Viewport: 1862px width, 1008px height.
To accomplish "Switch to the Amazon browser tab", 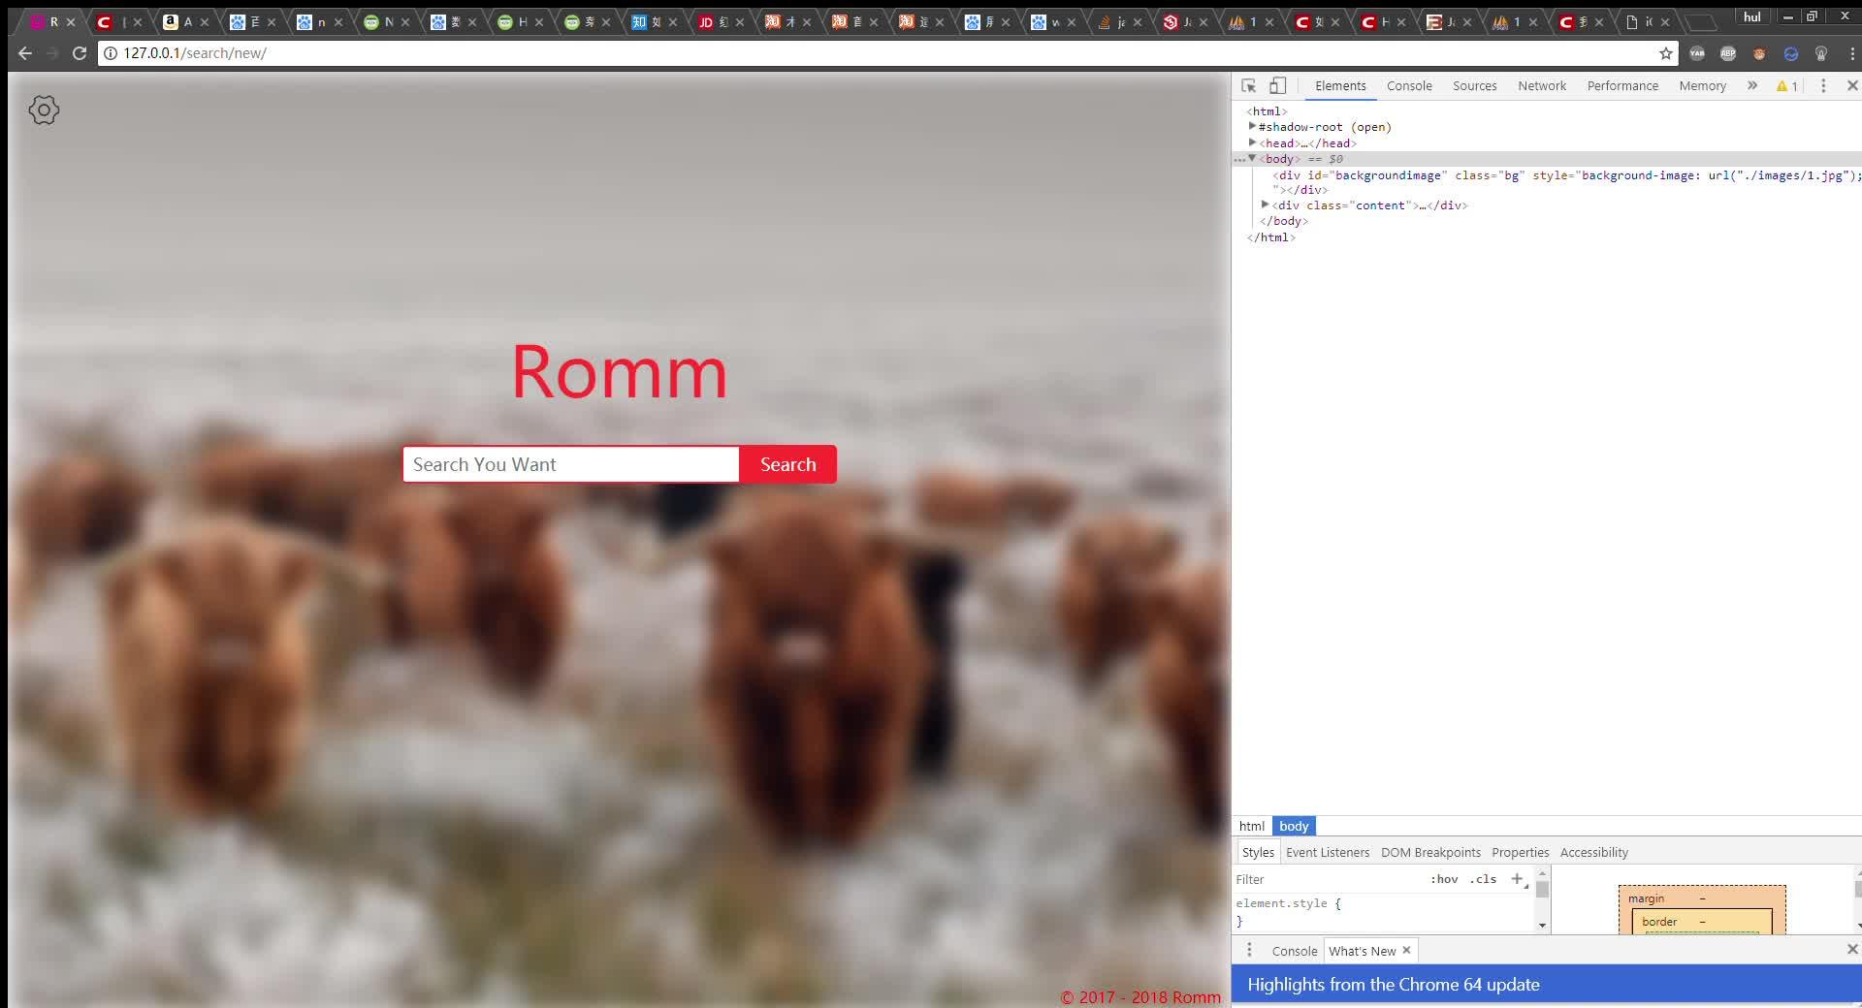I will click(x=179, y=21).
